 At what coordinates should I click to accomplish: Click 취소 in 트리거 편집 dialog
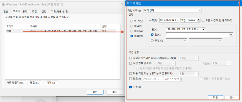coord(232,97)
